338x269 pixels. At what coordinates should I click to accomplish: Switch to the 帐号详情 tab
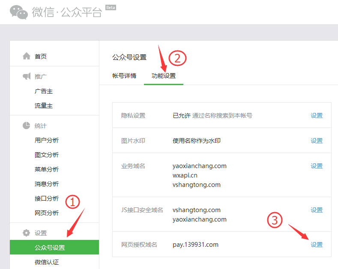pos(124,76)
